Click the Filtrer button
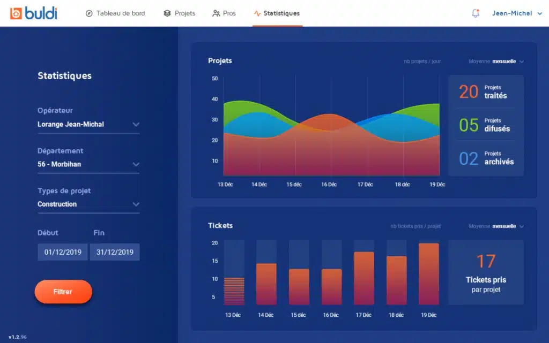The image size is (549, 343). click(63, 292)
